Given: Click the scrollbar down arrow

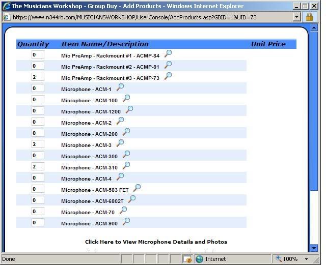Looking at the screenshot, I should tap(314, 248).
